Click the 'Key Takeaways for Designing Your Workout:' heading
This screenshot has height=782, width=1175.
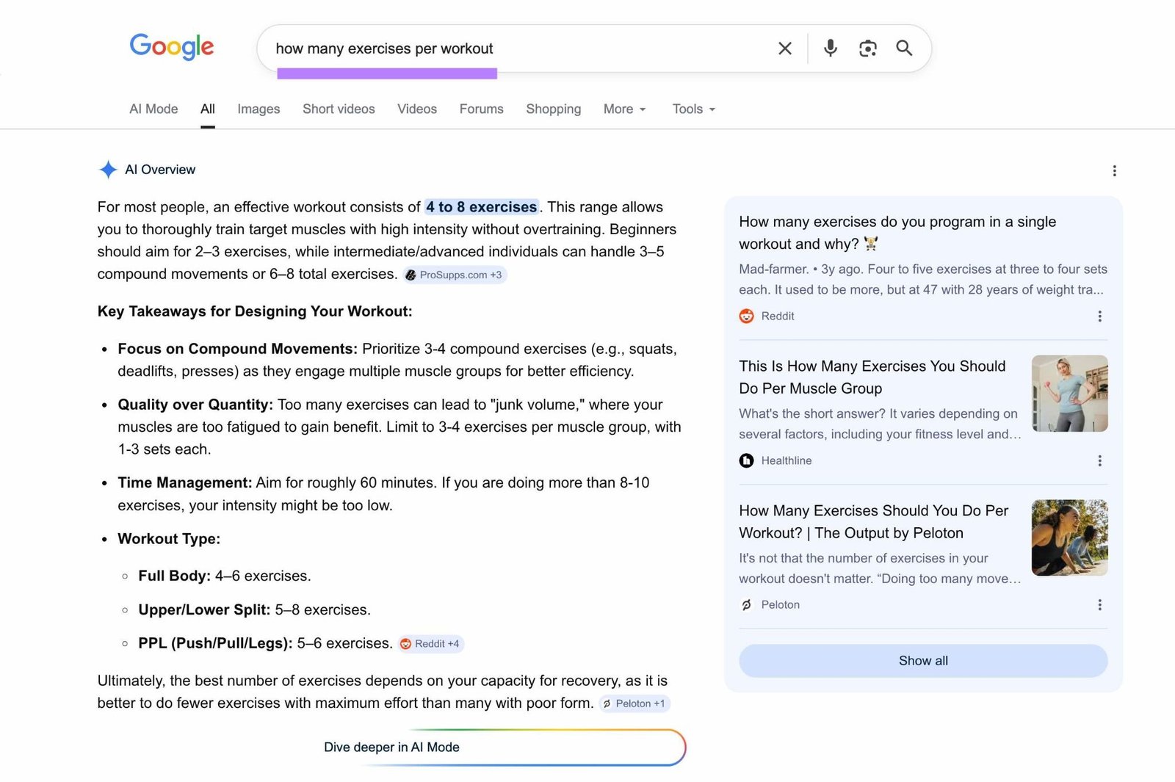coord(255,311)
